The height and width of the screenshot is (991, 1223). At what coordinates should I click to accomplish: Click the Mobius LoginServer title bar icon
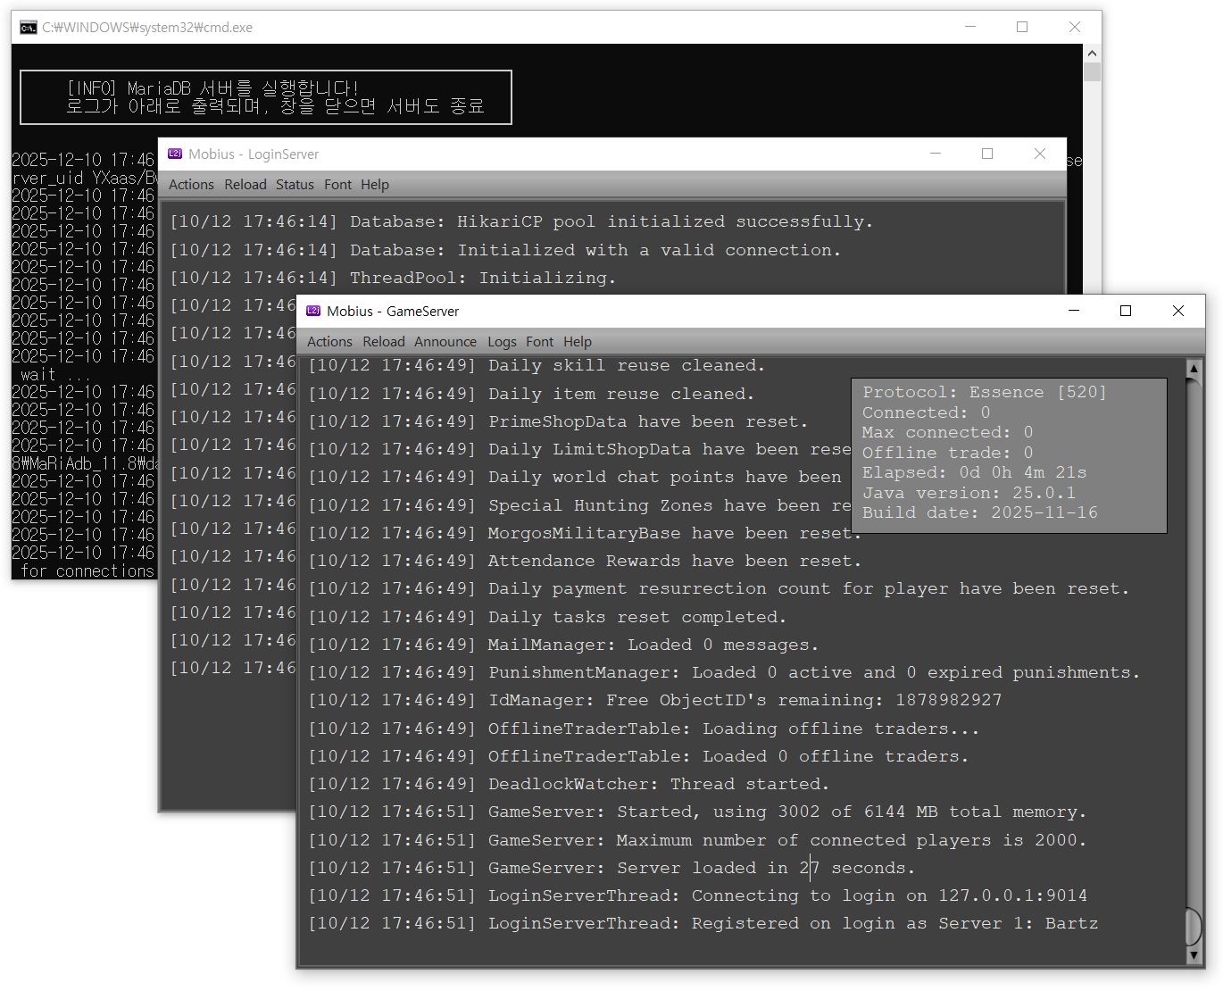pyautogui.click(x=175, y=154)
